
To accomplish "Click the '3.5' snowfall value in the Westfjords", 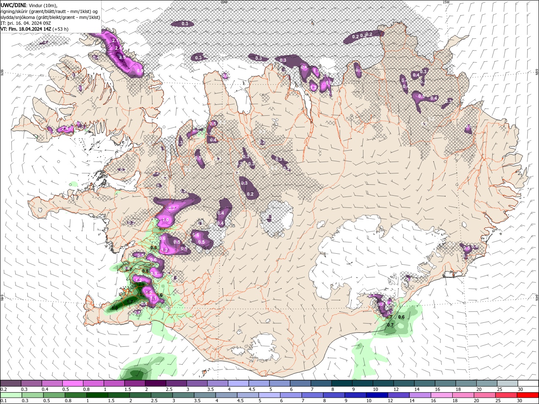I will tap(122, 57).
